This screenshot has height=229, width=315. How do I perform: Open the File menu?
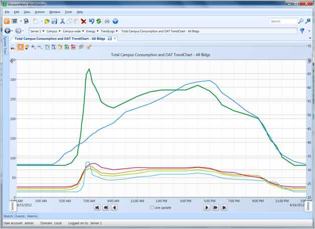(x=7, y=12)
